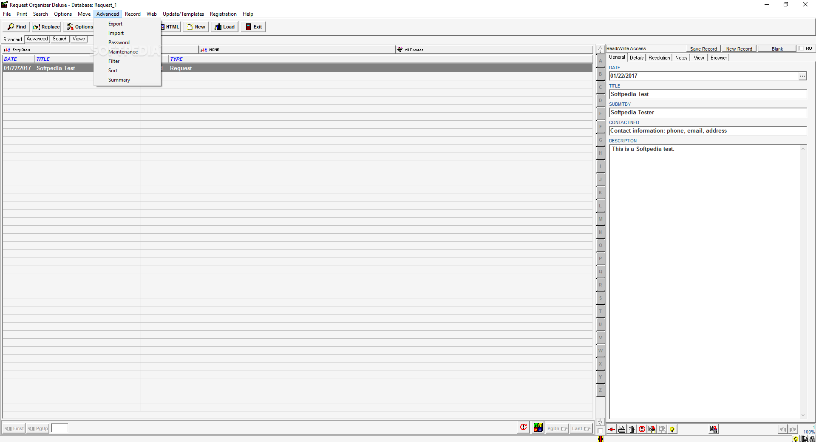This screenshot has height=442, width=816.
Task: Click the save record disk icon
Action: point(714,429)
